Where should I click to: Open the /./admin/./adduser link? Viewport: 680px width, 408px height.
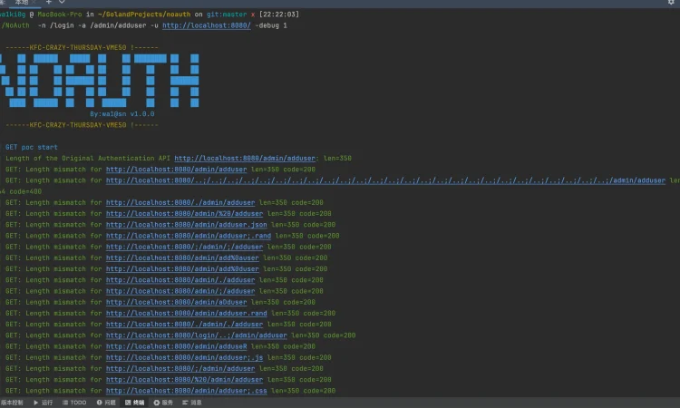(184, 325)
